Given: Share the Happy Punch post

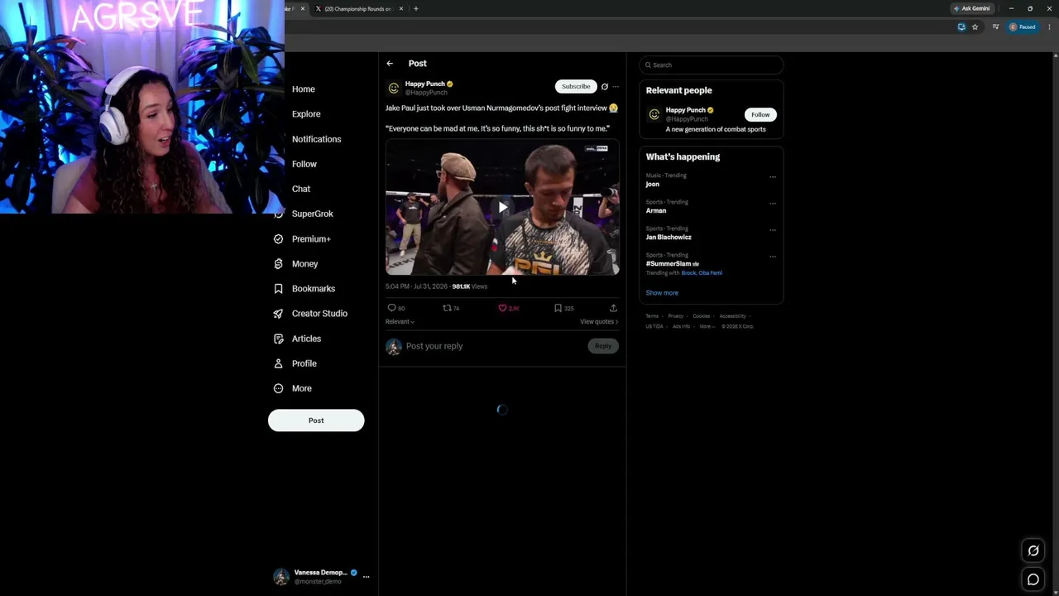Looking at the screenshot, I should click(613, 308).
